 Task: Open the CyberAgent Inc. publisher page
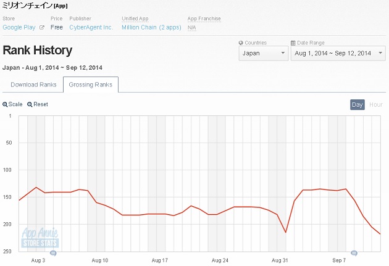(91, 27)
